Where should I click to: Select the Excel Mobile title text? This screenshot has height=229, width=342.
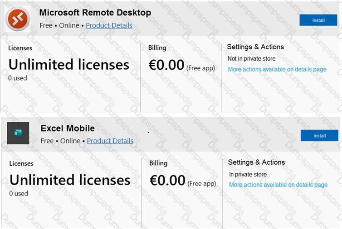(68, 128)
